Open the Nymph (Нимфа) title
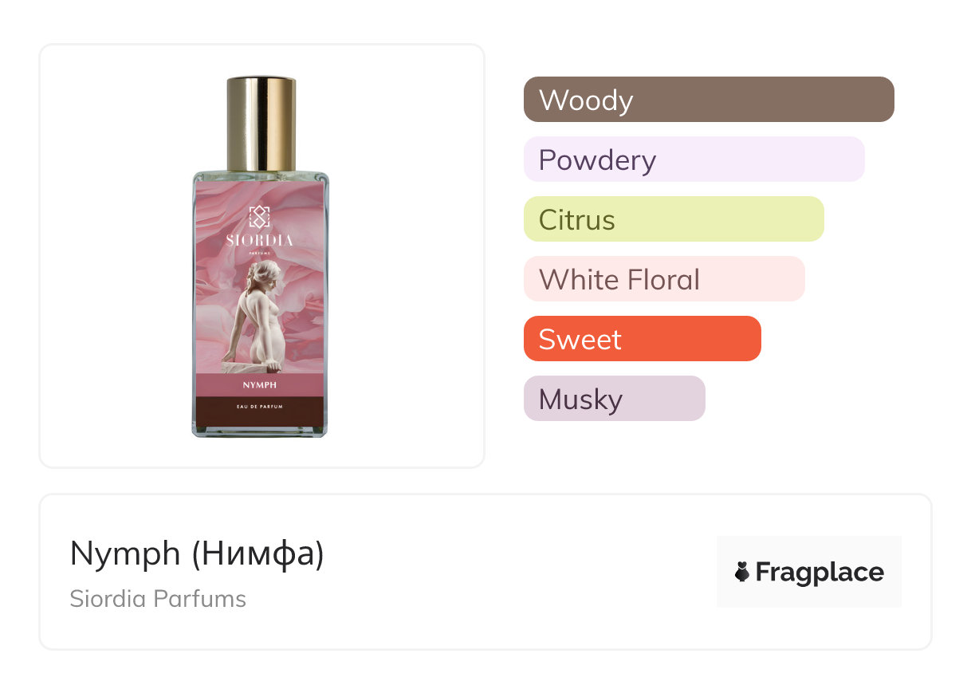 [197, 553]
